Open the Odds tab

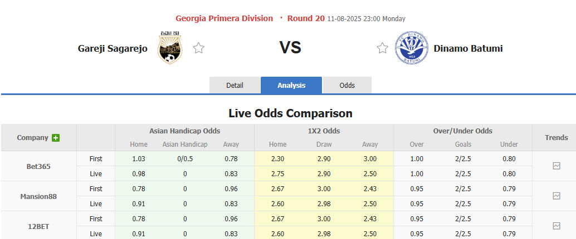(x=347, y=85)
